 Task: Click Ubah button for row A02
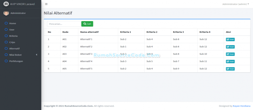click(x=230, y=47)
